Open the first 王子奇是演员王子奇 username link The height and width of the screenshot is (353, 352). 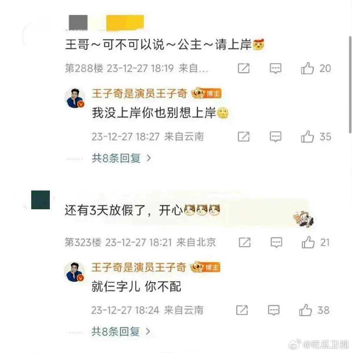(x=139, y=93)
